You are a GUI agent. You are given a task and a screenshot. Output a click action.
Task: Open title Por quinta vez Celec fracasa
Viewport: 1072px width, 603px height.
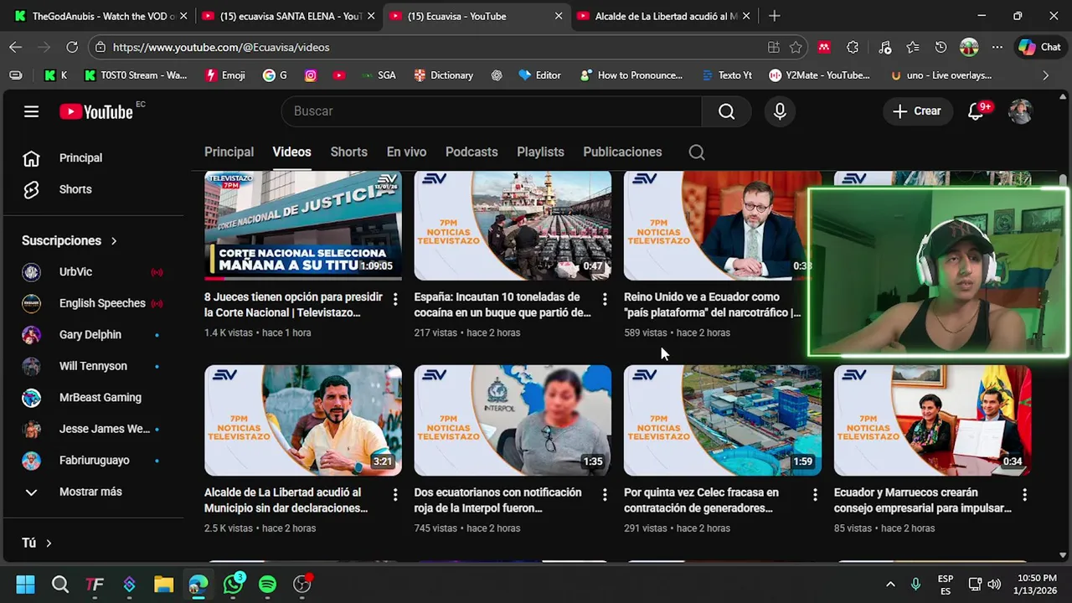pos(701,500)
